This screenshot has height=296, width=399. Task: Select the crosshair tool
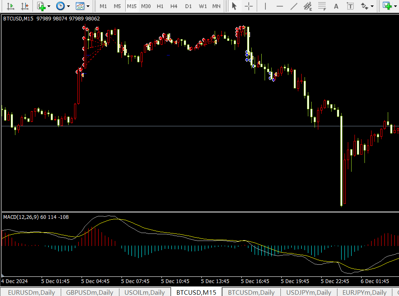pyautogui.click(x=249, y=6)
